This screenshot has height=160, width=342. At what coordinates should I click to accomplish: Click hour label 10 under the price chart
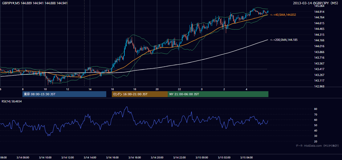[x=45, y=89]
